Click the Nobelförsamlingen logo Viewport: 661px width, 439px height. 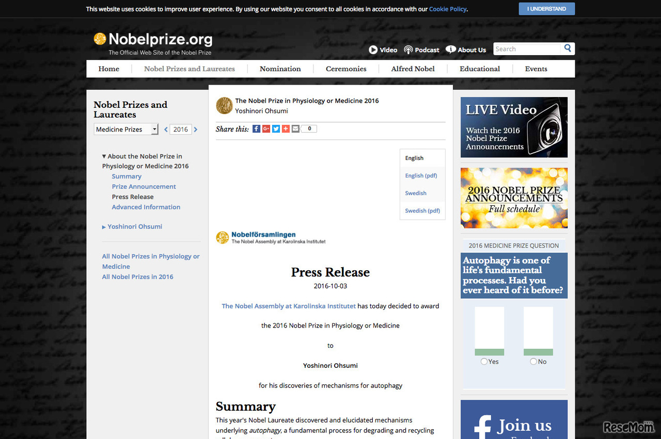(271, 237)
